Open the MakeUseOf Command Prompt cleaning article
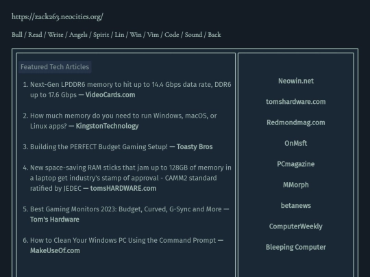Viewport: 370px width, 277px height. [x=127, y=246]
